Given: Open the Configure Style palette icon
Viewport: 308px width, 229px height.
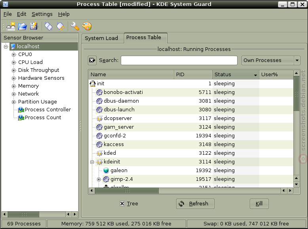Looking at the screenshot, I should click(87, 26).
